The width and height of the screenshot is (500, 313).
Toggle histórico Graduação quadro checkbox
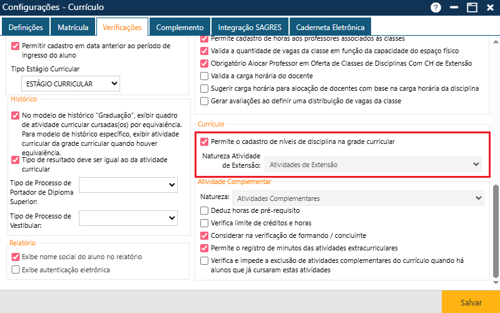point(15,116)
